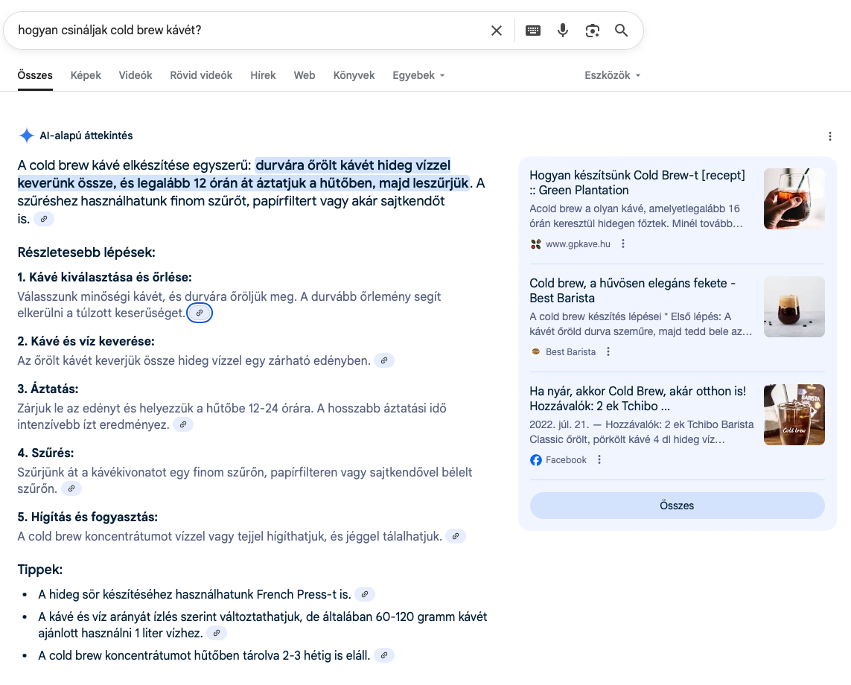Image resolution: width=851 pixels, height=685 pixels.
Task: Clear the search box with the X icon
Action: click(497, 31)
